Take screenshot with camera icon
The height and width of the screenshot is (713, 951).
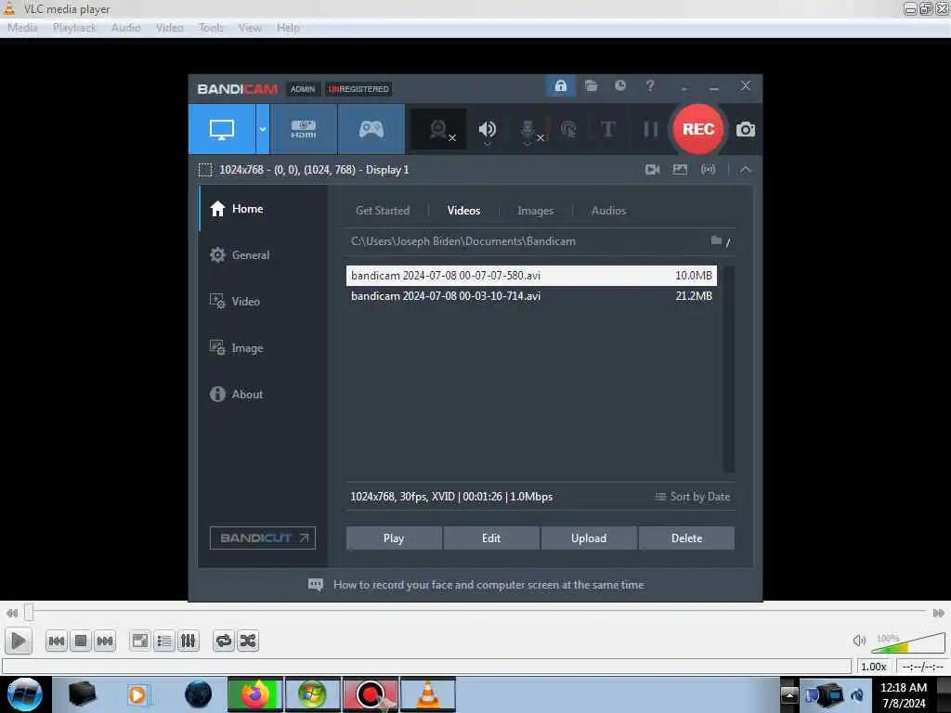coord(746,130)
